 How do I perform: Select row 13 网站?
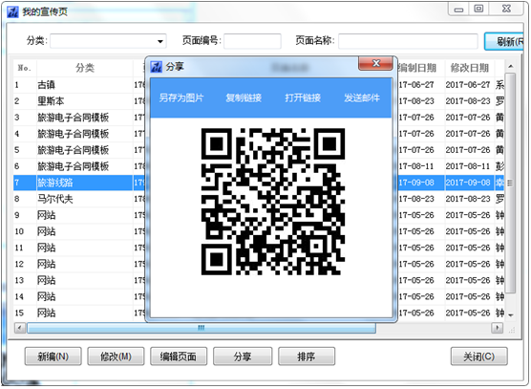[x=259, y=280]
